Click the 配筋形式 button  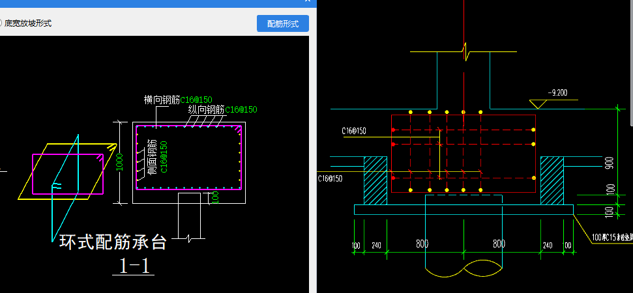coord(282,23)
